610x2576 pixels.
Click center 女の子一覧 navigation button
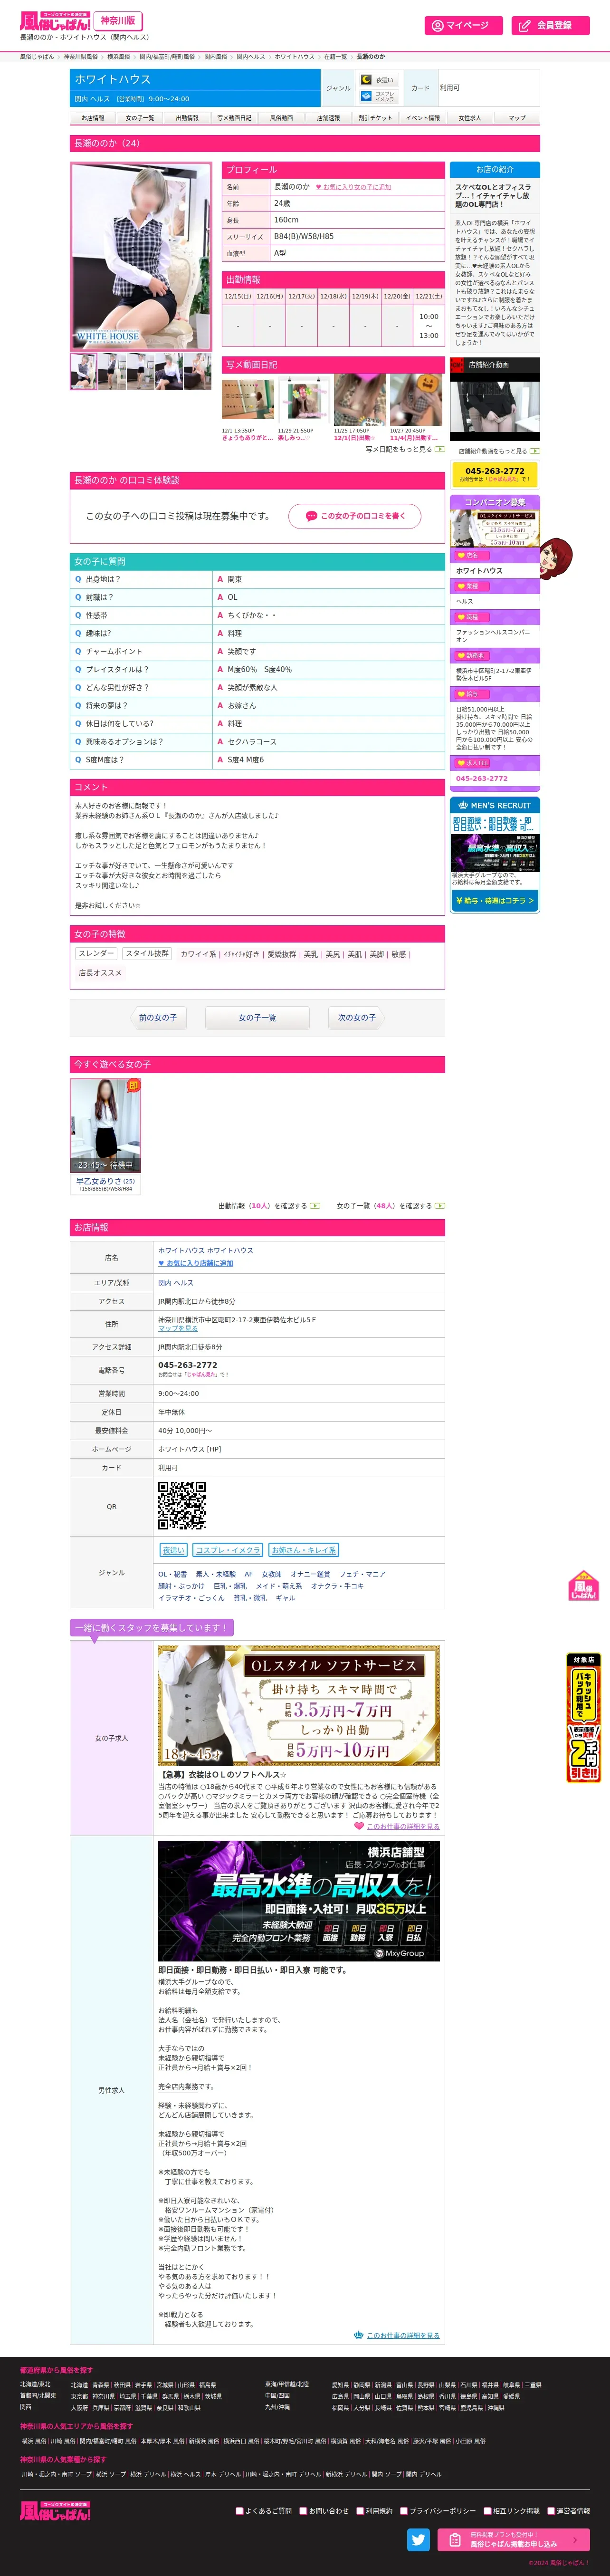257,1018
